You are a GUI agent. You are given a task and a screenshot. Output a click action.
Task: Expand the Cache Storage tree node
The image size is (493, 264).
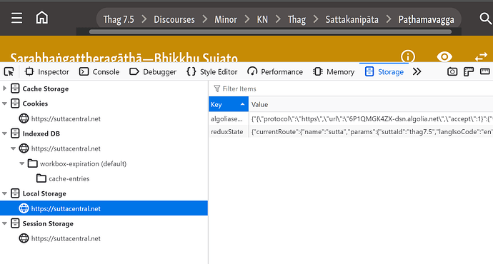pos(4,88)
